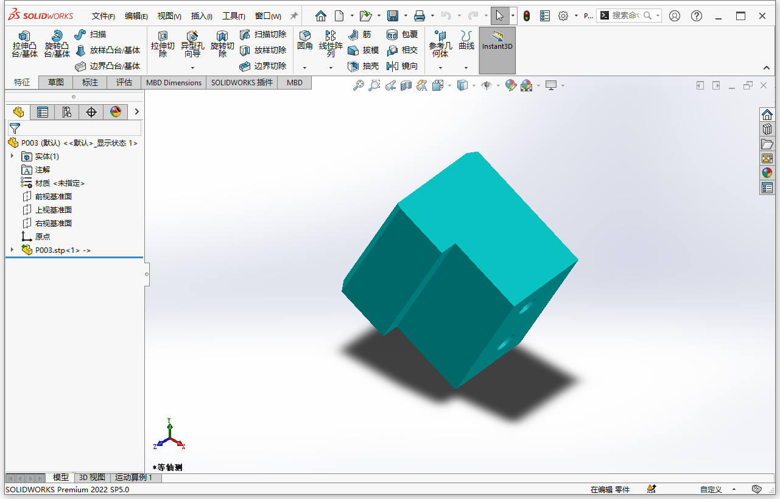Viewport: 780px width, 499px height.
Task: Open the 线性阵列 pattern dropdown arrow
Action: click(x=331, y=68)
